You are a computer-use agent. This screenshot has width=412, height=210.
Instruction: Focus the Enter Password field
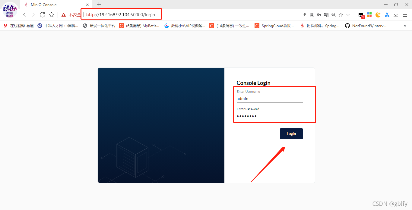coord(270,116)
